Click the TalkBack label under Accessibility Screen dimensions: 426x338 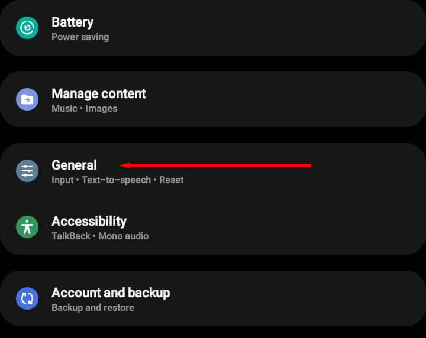(71, 236)
